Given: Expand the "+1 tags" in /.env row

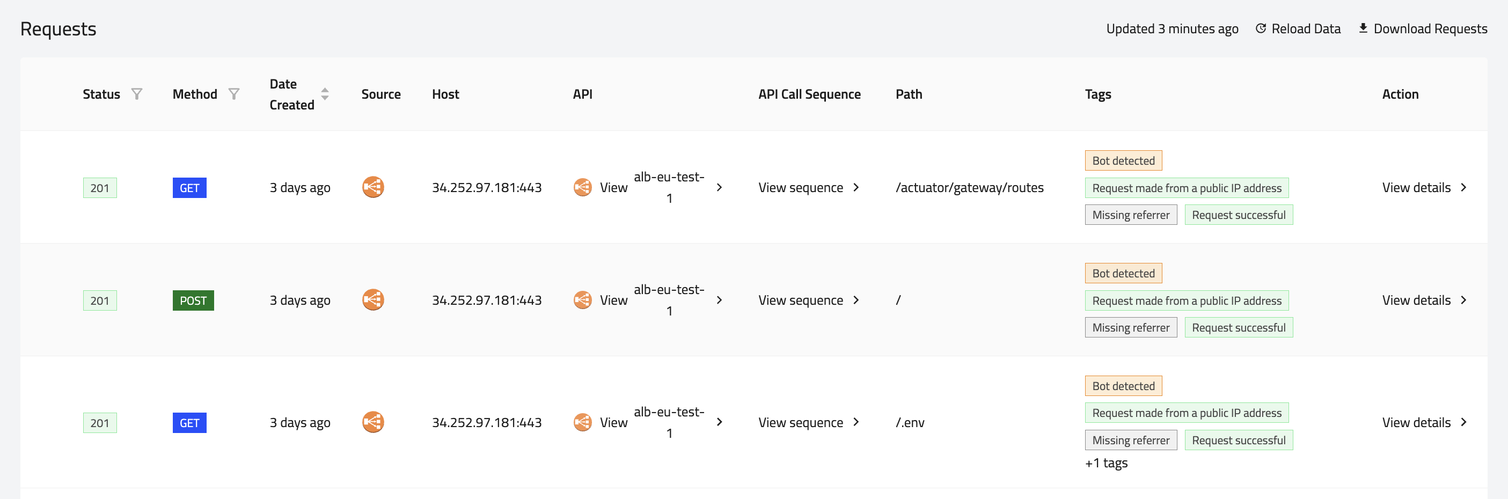Looking at the screenshot, I should click(1106, 463).
